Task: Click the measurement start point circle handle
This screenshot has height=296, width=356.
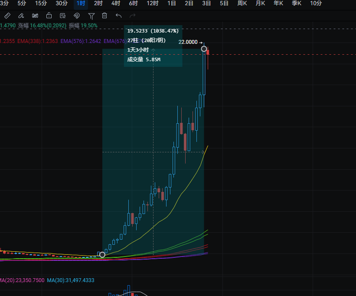Action: pyautogui.click(x=102, y=255)
